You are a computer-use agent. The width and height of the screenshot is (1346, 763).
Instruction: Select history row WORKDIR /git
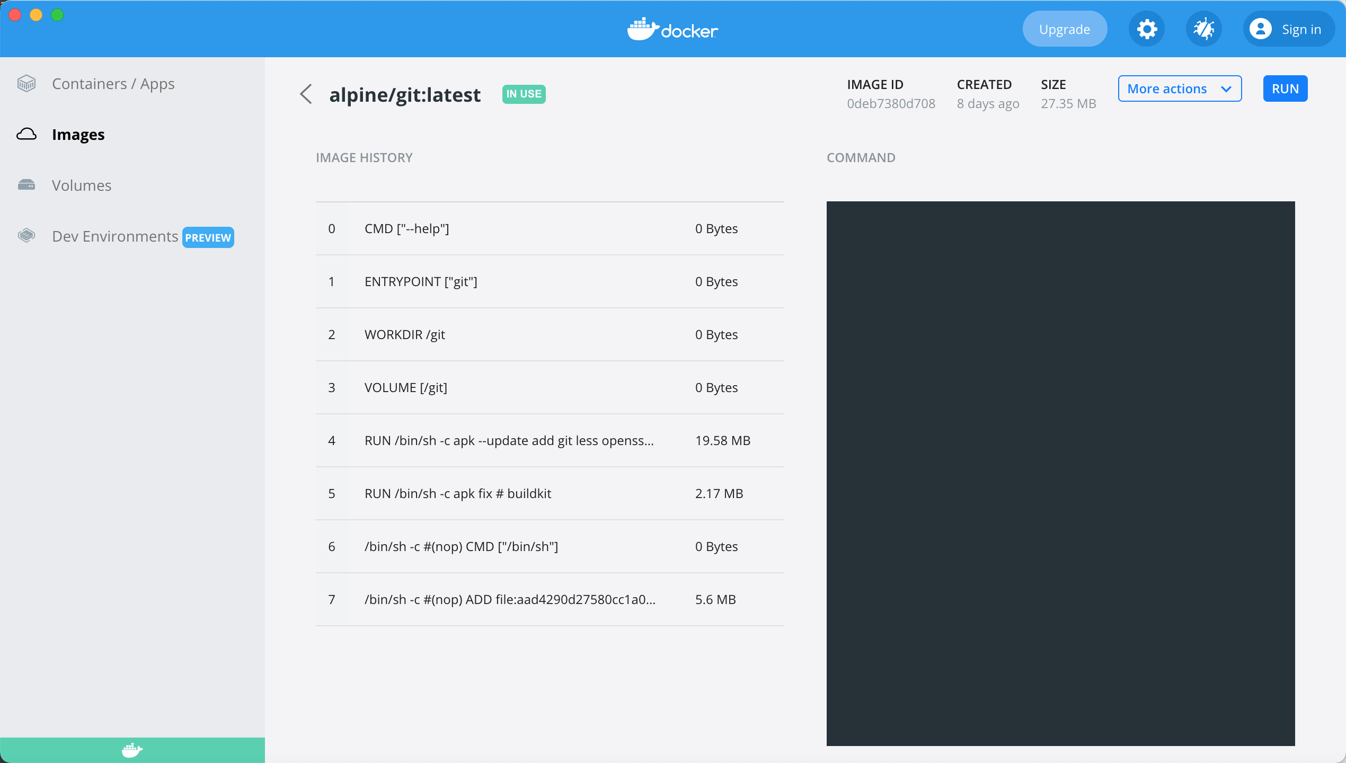click(550, 334)
